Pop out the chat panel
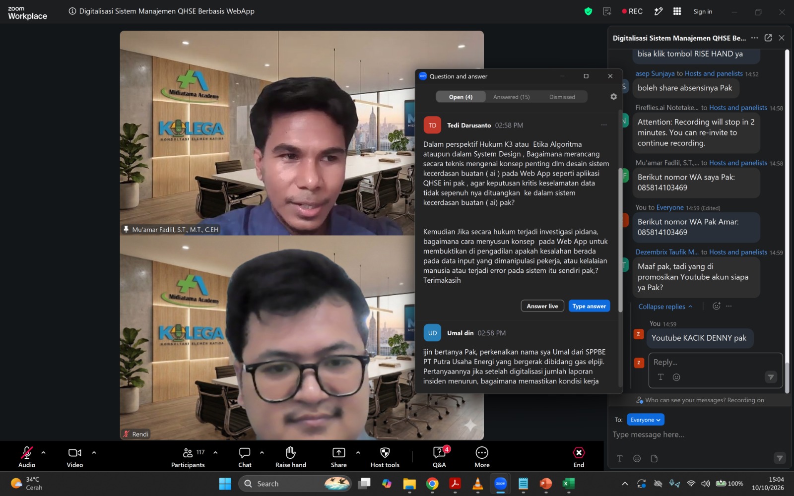Image resolution: width=794 pixels, height=496 pixels. [x=768, y=38]
